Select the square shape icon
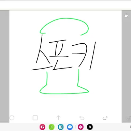 click(x=35, y=118)
